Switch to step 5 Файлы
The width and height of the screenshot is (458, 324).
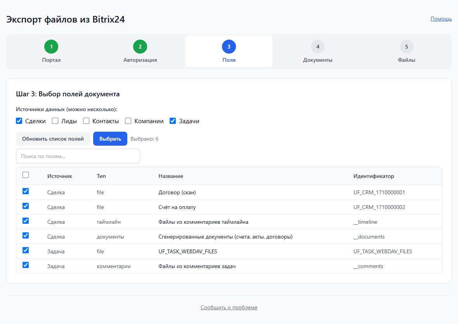tap(406, 52)
